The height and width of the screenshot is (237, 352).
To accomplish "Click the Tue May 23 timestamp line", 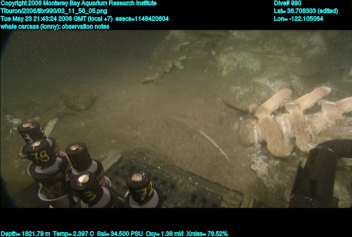I will (85, 19).
